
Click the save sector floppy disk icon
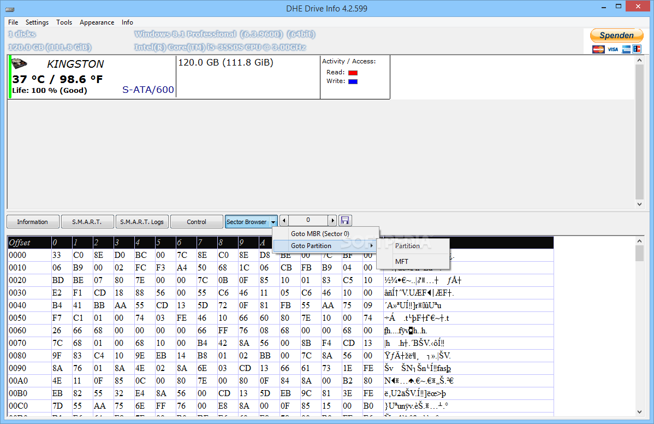tap(345, 220)
